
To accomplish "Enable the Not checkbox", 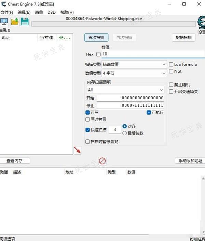I will click(171, 71).
